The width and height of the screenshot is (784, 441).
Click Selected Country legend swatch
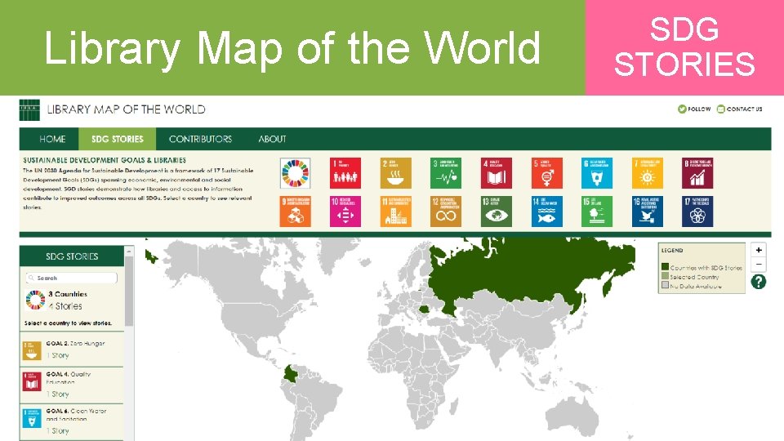(x=665, y=276)
